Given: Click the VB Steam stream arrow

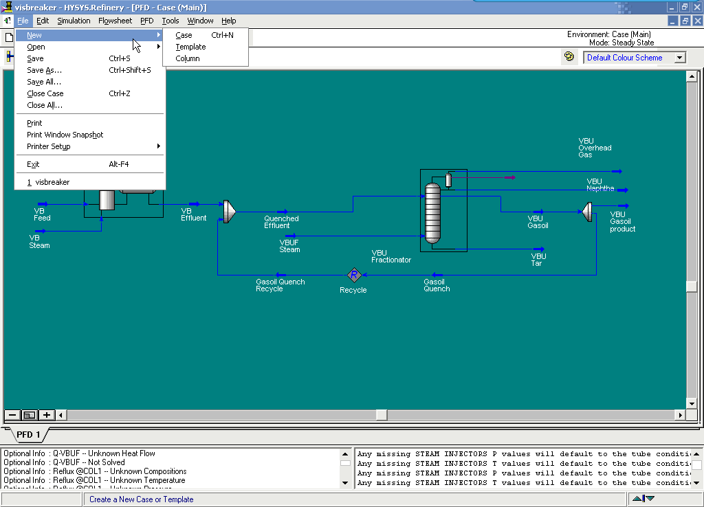Looking at the screenshot, I should pos(41,231).
